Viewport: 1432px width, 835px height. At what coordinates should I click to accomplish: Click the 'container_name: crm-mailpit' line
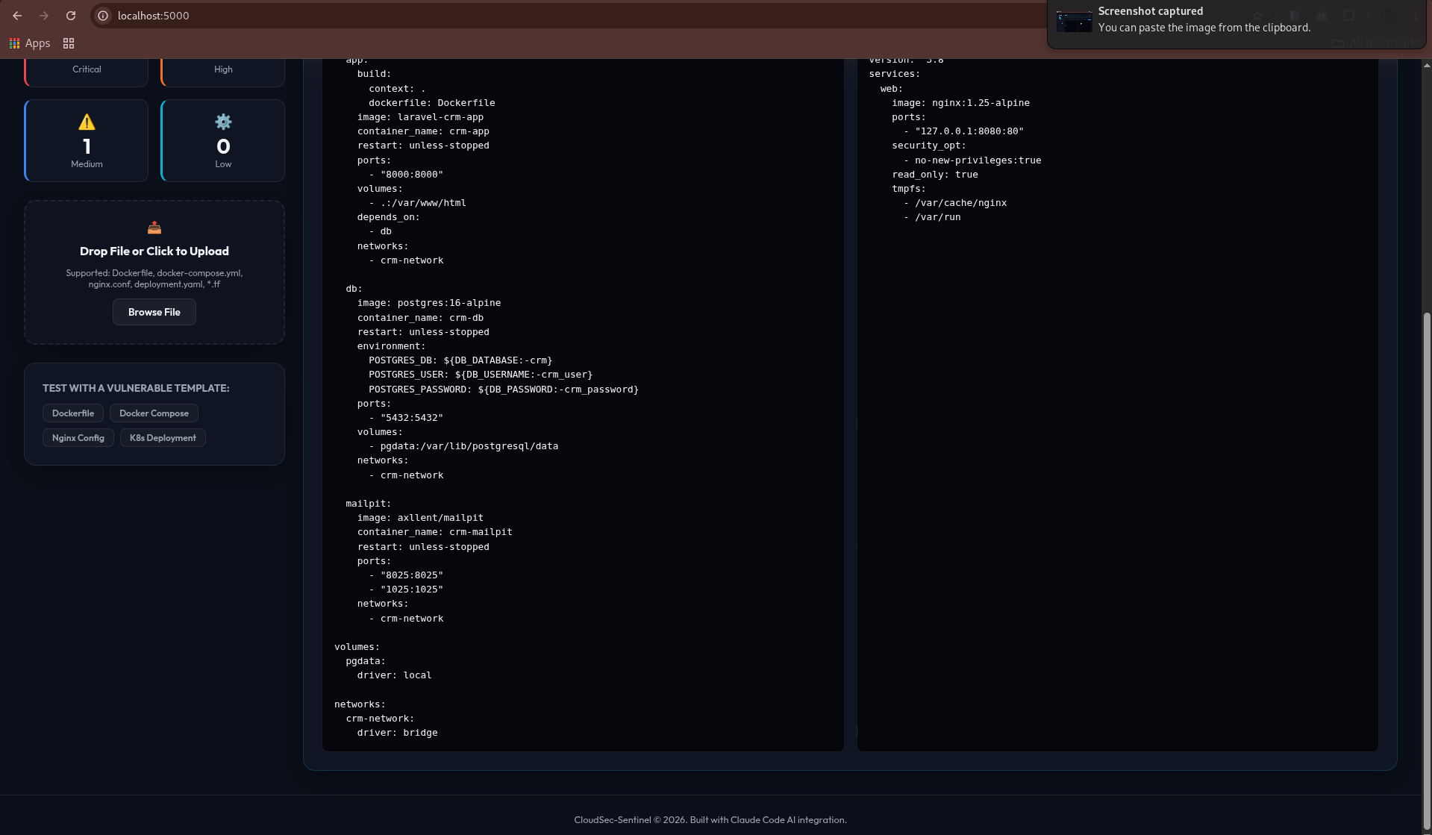[434, 532]
